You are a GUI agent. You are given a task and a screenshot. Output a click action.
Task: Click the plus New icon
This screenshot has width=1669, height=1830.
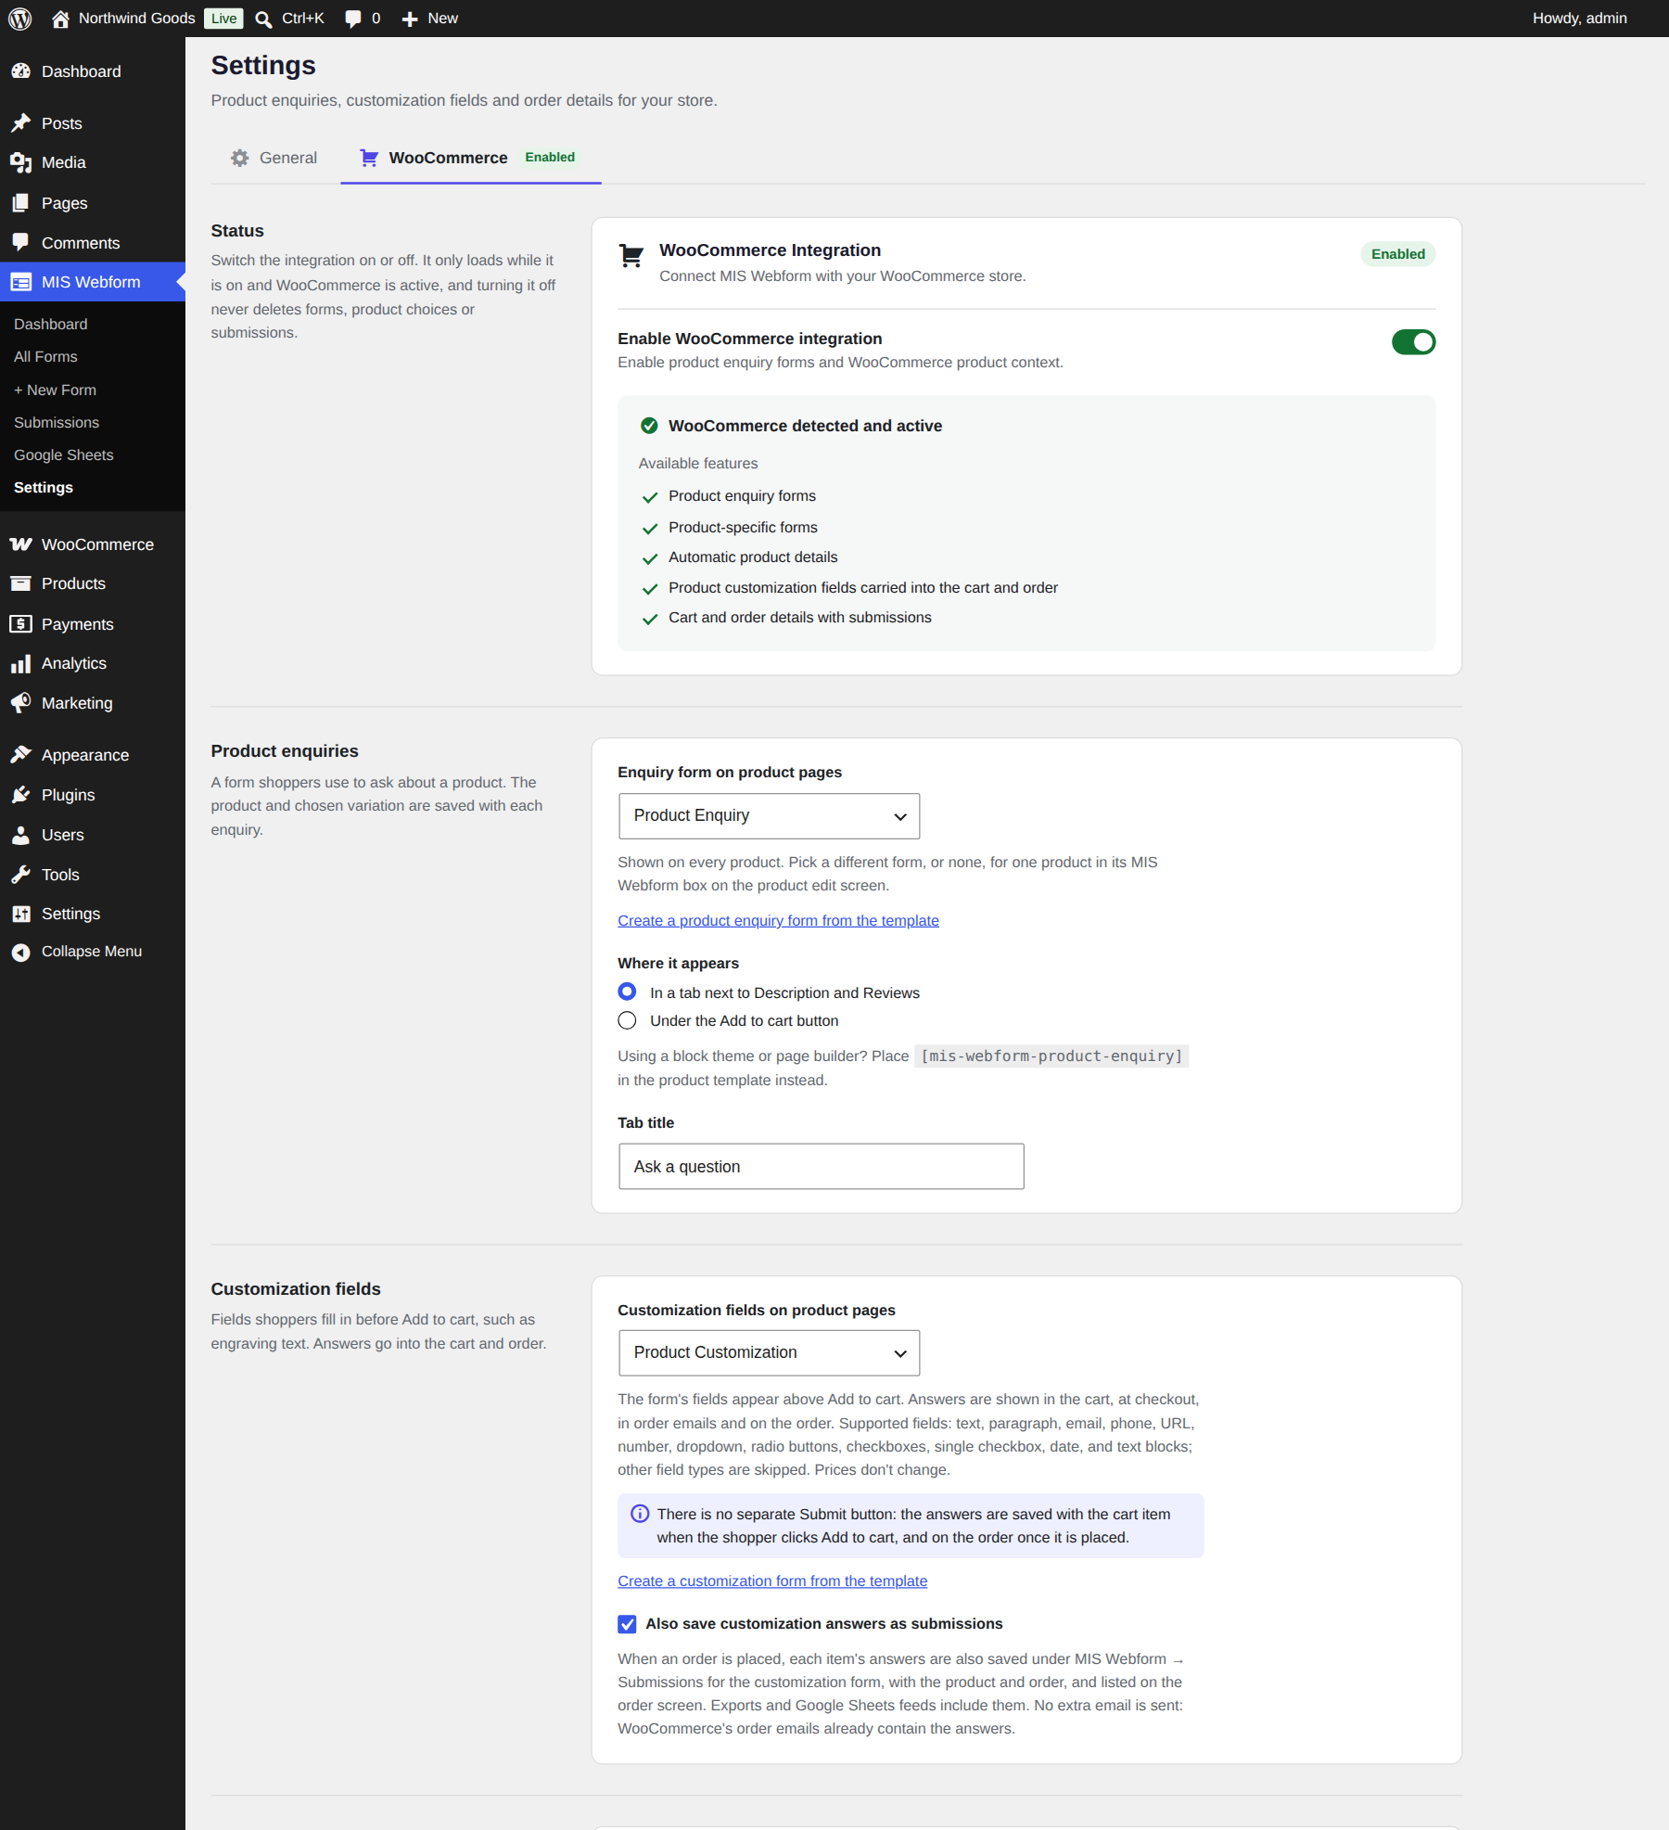(410, 19)
